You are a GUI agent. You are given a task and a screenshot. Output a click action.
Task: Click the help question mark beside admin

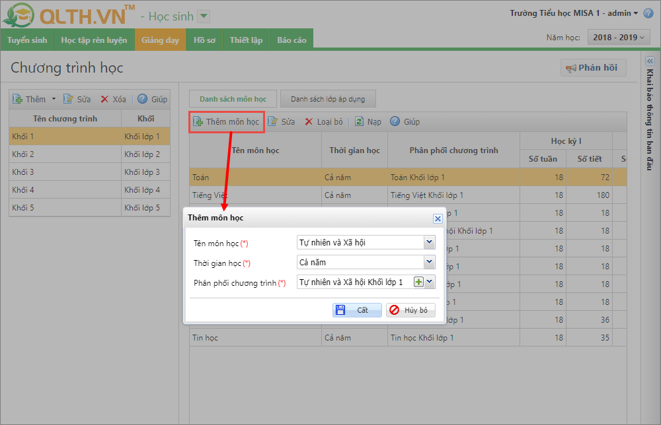[x=648, y=13]
